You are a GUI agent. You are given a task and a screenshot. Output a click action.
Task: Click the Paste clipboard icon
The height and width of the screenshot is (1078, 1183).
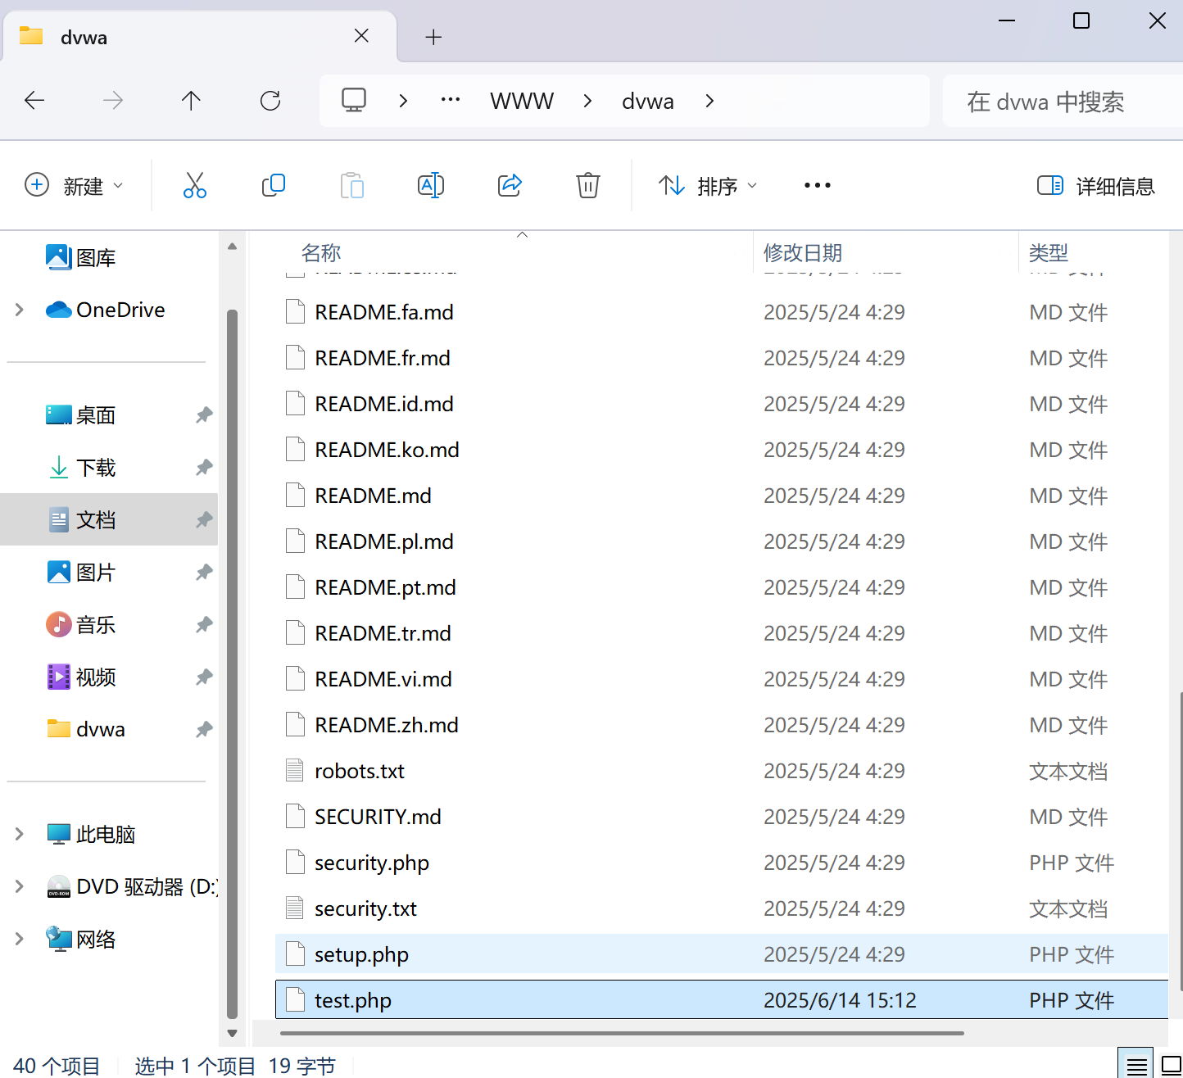coord(352,185)
